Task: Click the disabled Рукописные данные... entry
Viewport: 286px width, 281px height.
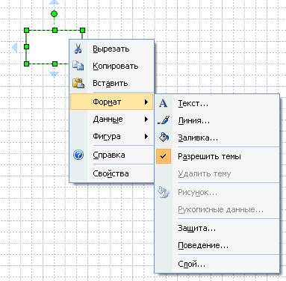Action: tap(217, 209)
